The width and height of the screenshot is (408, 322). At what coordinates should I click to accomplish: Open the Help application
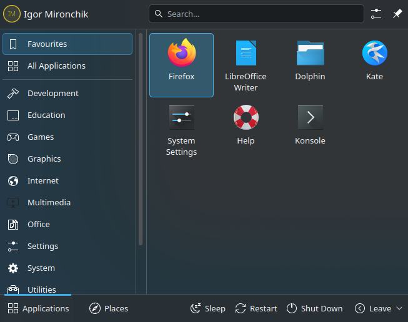(x=246, y=129)
